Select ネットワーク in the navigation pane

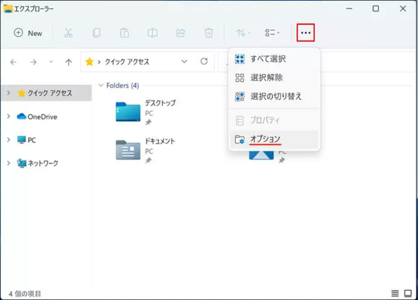pos(42,163)
